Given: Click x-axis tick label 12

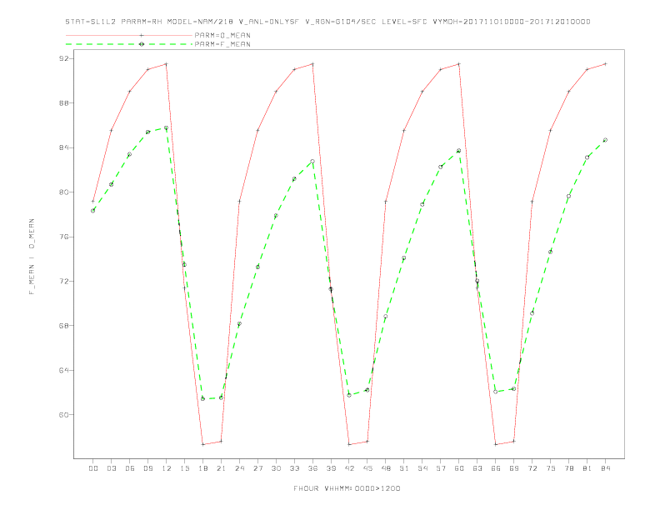Looking at the screenshot, I should click(x=167, y=468).
